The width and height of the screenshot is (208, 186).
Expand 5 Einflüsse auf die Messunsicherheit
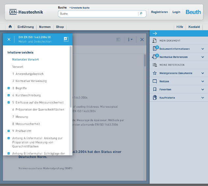pyautogui.click(x=9, y=102)
